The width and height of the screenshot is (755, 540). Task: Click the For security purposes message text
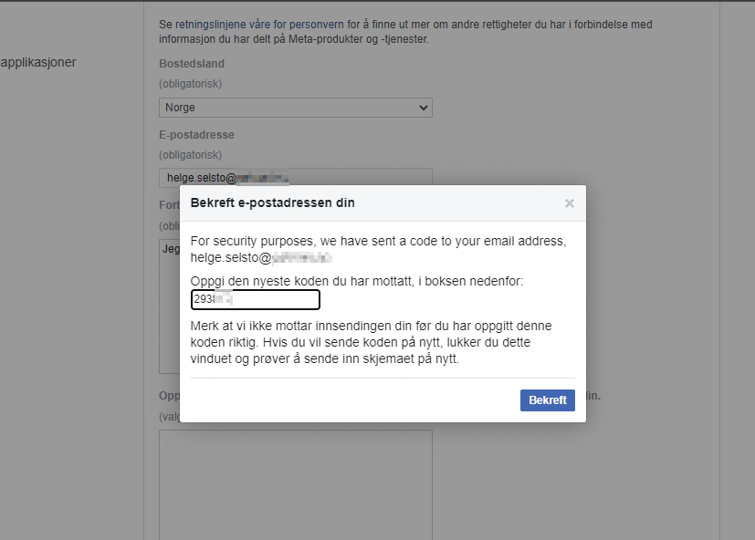[378, 241]
